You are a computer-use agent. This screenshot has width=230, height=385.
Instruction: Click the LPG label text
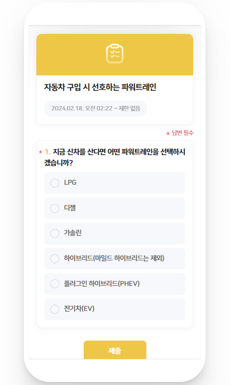click(x=70, y=183)
